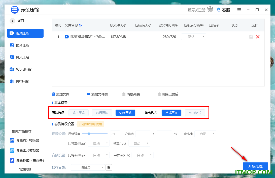Click 开始处理 button
Viewport: 275px width, 178px height.
255,166
